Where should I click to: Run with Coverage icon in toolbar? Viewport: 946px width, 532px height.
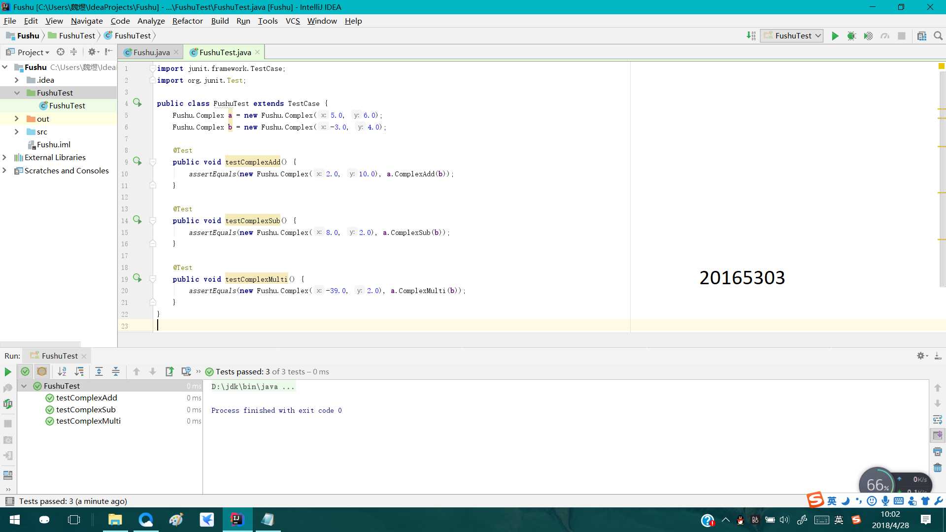pyautogui.click(x=868, y=36)
